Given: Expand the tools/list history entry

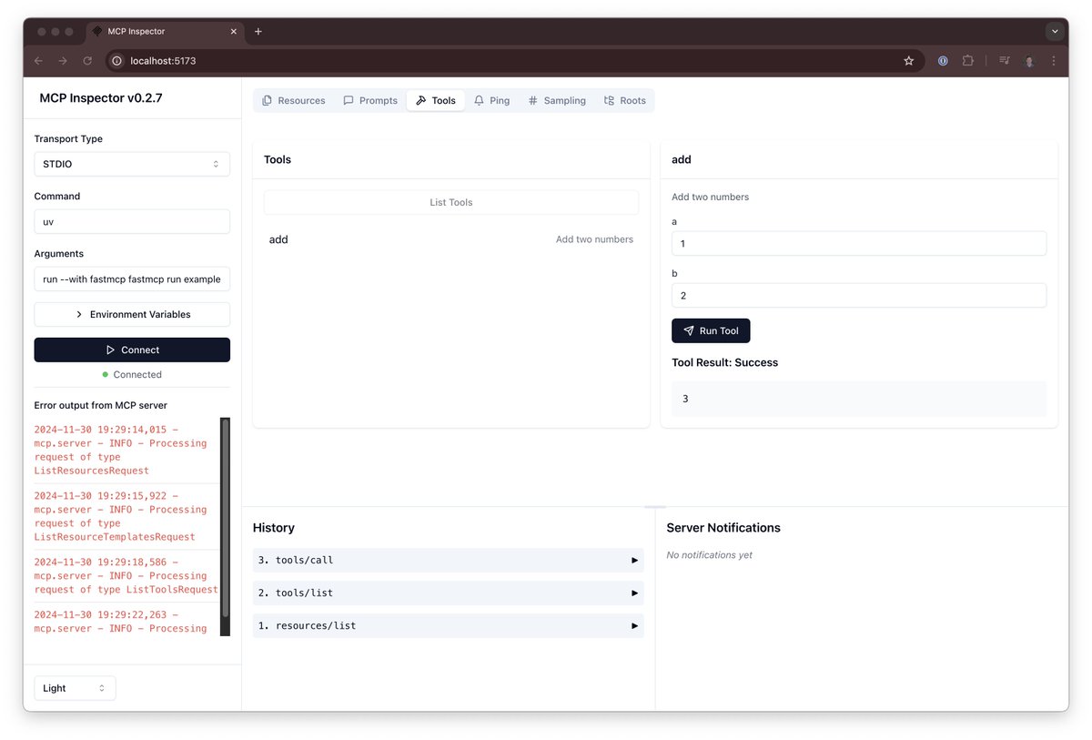Looking at the screenshot, I should point(448,593).
